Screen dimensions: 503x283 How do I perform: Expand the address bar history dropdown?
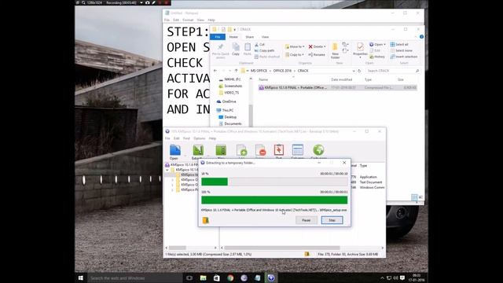pos(354,71)
